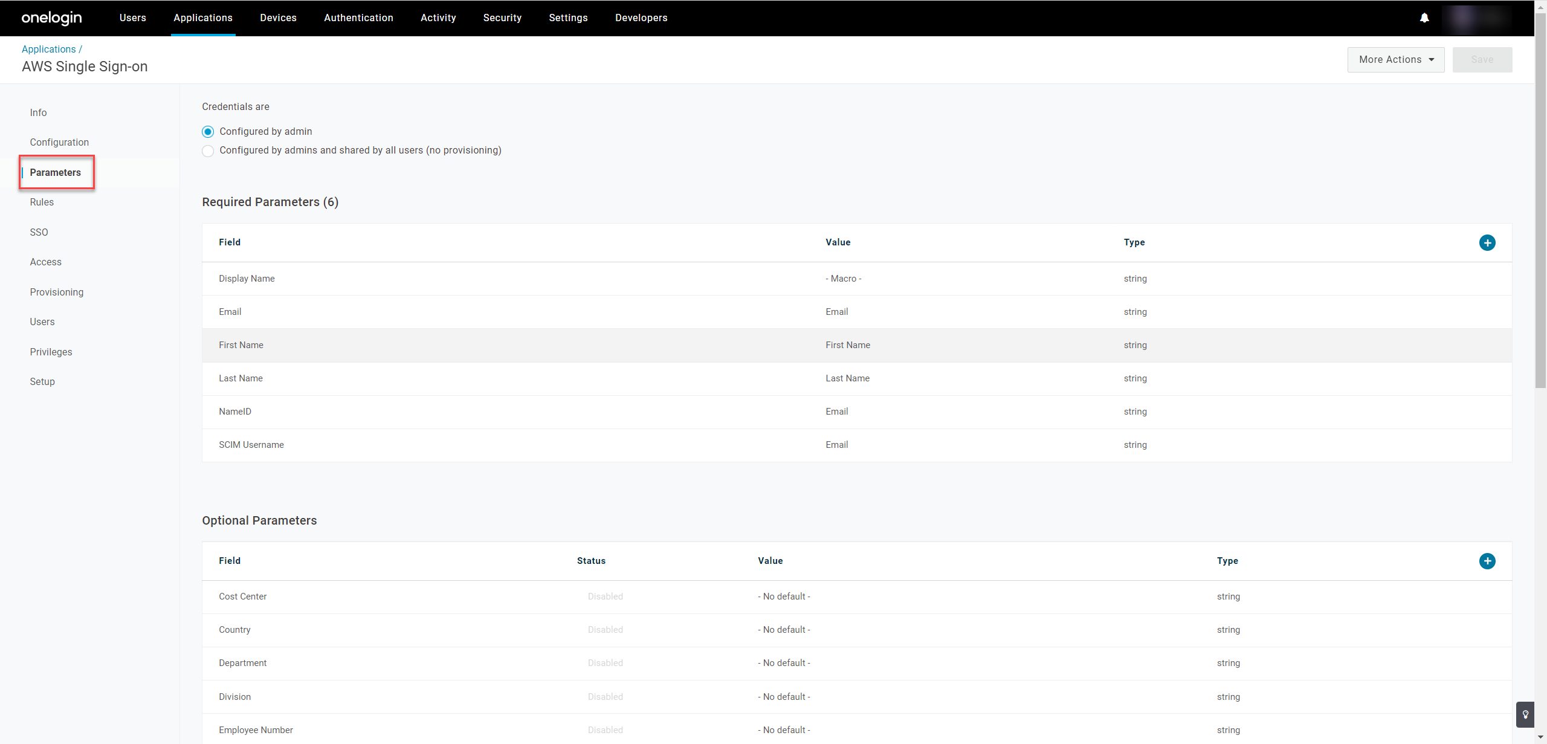Viewport: 1547px width, 744px height.
Task: Open the First Name parameter row
Action: click(x=241, y=345)
